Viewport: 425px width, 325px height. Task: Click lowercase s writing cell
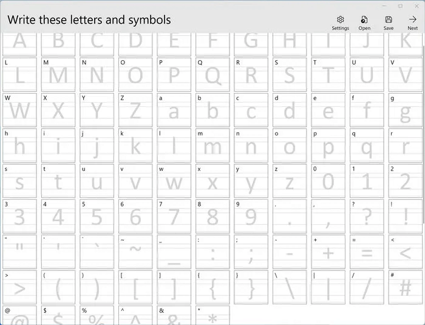pyautogui.click(x=19, y=180)
